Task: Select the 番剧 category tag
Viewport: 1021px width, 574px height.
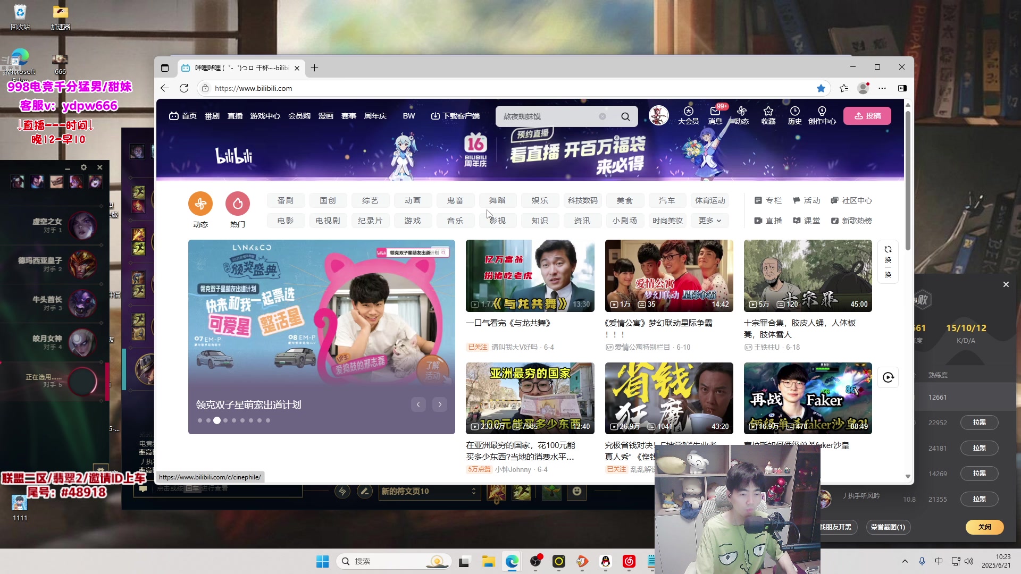Action: click(286, 200)
